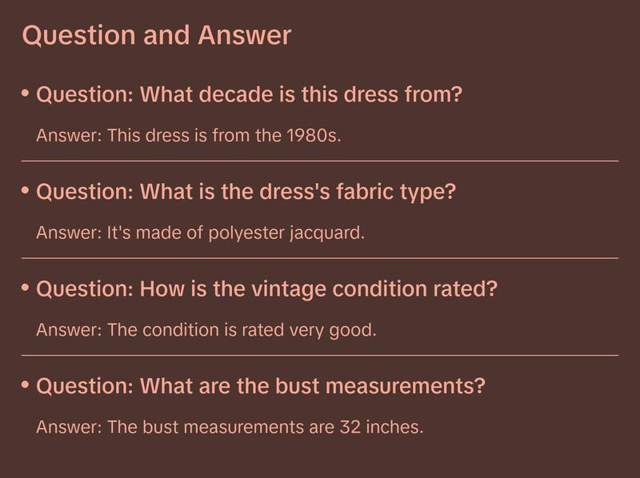Select the answer about 32 inches bust
This screenshot has height=478, width=640.
[x=230, y=427]
